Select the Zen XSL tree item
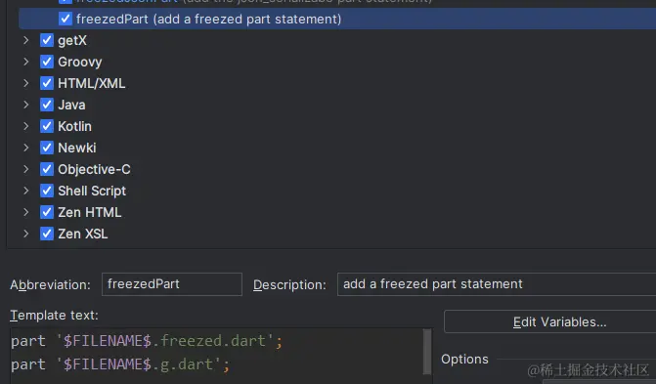This screenshot has width=656, height=384. pyautogui.click(x=82, y=234)
